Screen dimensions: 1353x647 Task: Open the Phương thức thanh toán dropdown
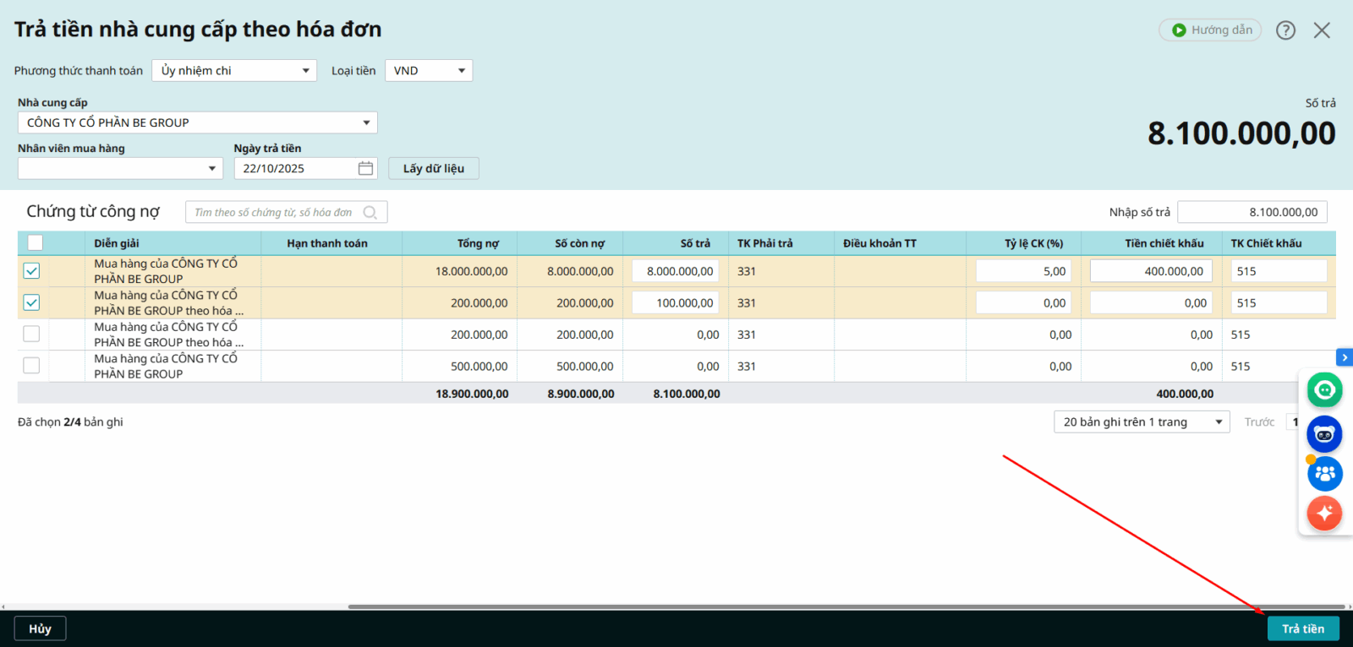click(234, 71)
